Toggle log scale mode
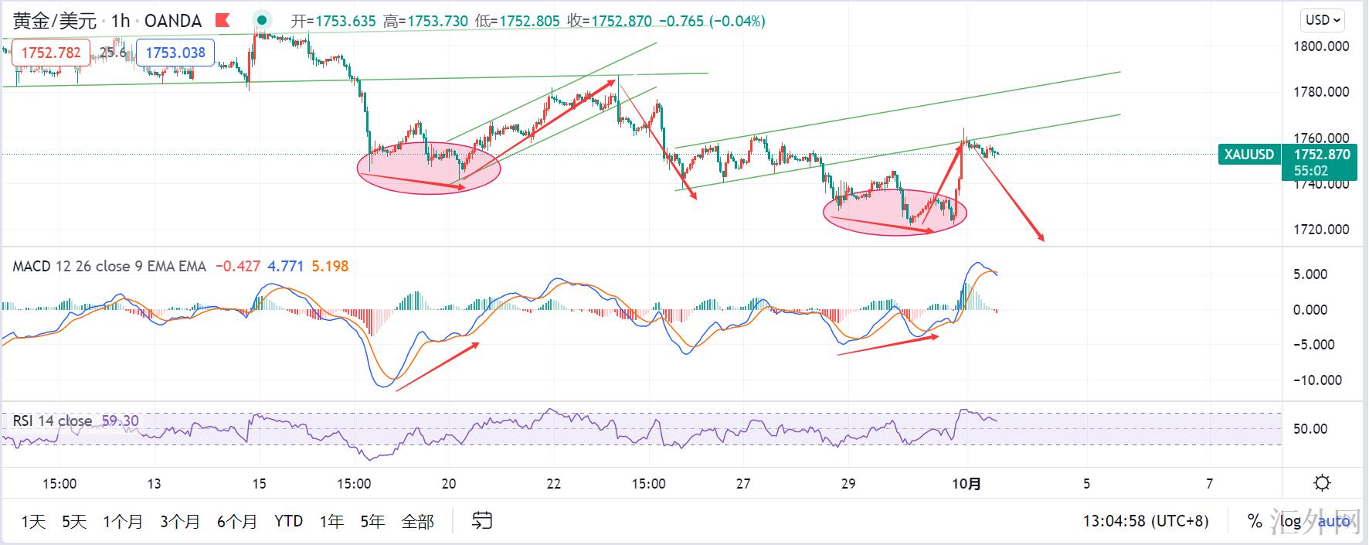 pyautogui.click(x=1290, y=521)
